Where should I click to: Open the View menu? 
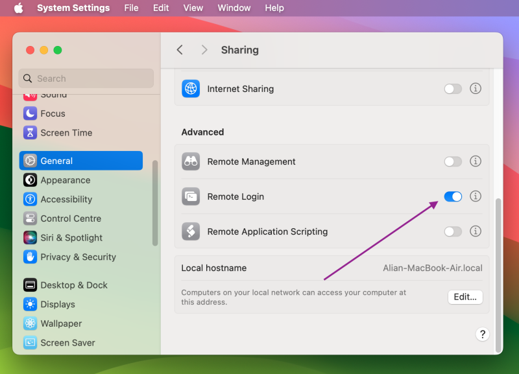(193, 8)
